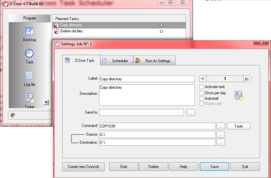Toggle status circle for Copy directory task

(161, 25)
